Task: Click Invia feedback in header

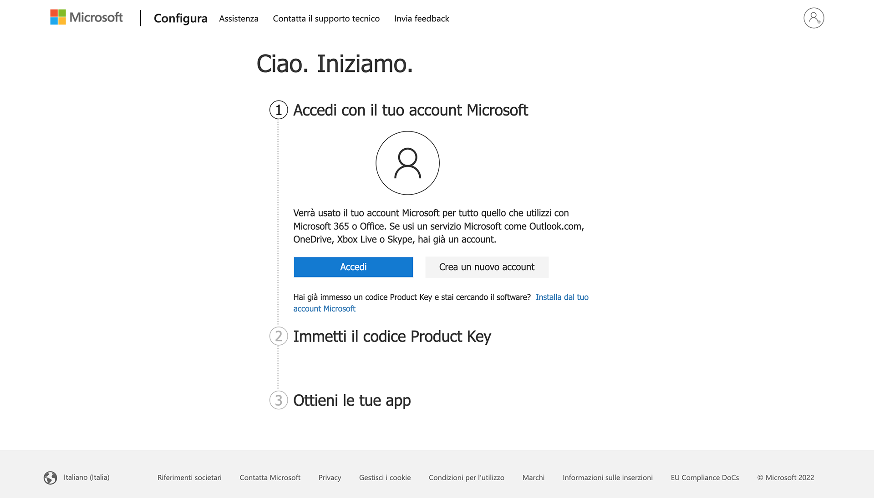Action: click(x=422, y=19)
